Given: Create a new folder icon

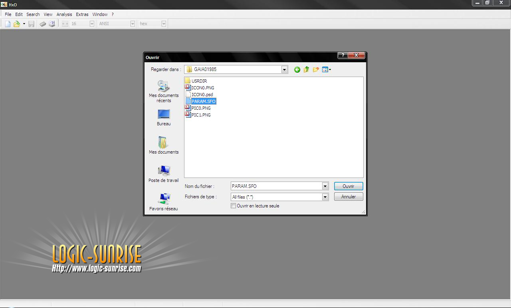Looking at the screenshot, I should tap(316, 70).
